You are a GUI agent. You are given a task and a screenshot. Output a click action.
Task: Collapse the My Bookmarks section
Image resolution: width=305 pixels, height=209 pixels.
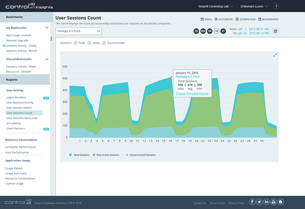coord(47,28)
